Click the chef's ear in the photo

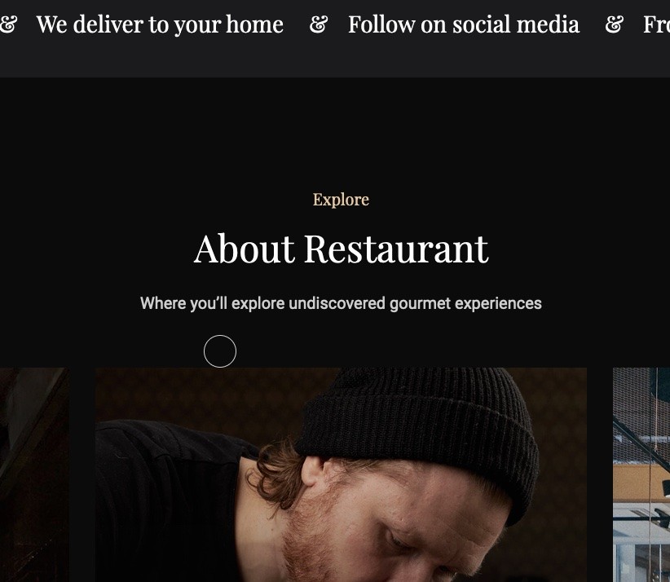coord(313,471)
